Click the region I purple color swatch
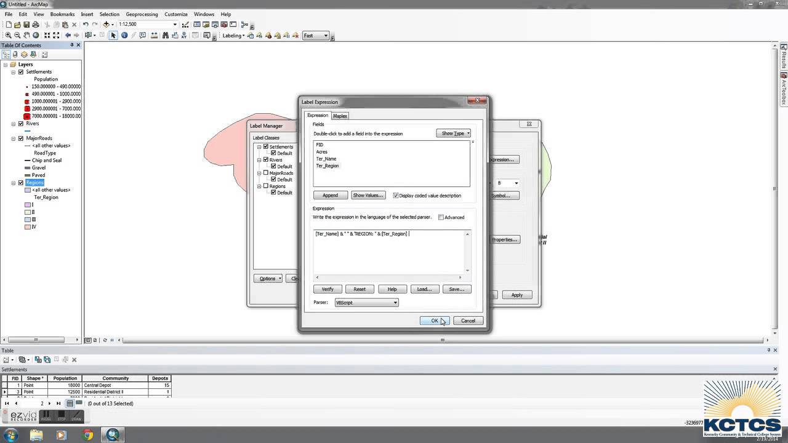The width and height of the screenshot is (788, 443). [28, 205]
